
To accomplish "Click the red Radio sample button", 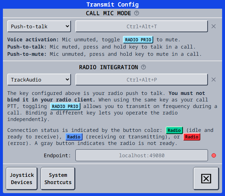I will tap(192, 137).
